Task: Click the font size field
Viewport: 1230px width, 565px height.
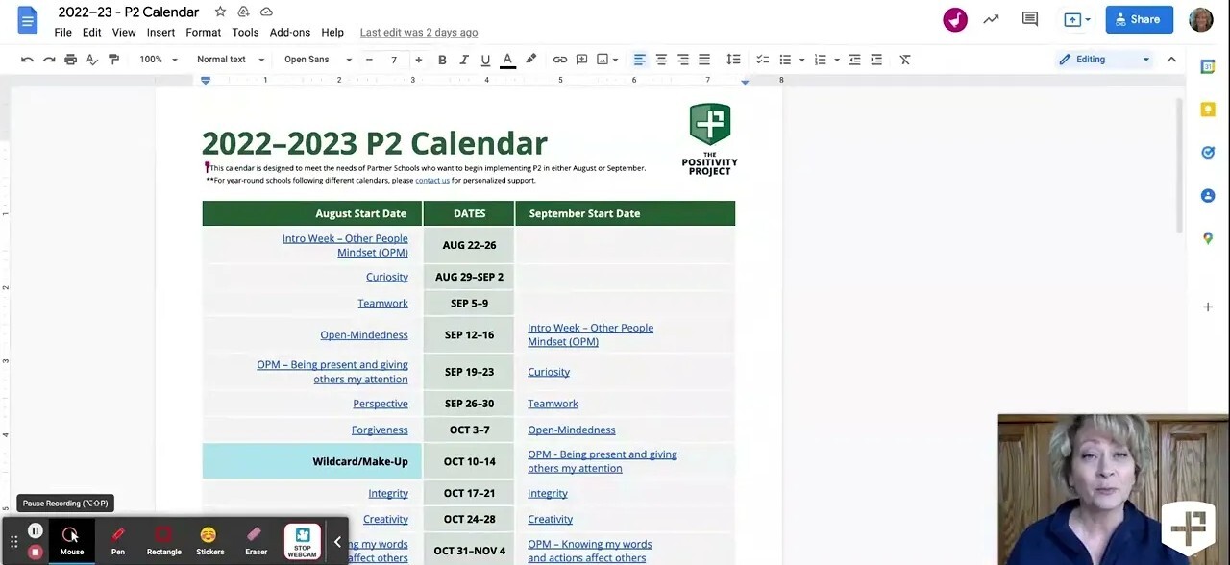Action: (393, 60)
